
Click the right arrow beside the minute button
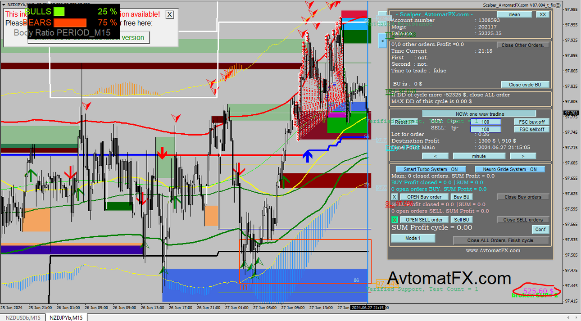pyautogui.click(x=523, y=156)
